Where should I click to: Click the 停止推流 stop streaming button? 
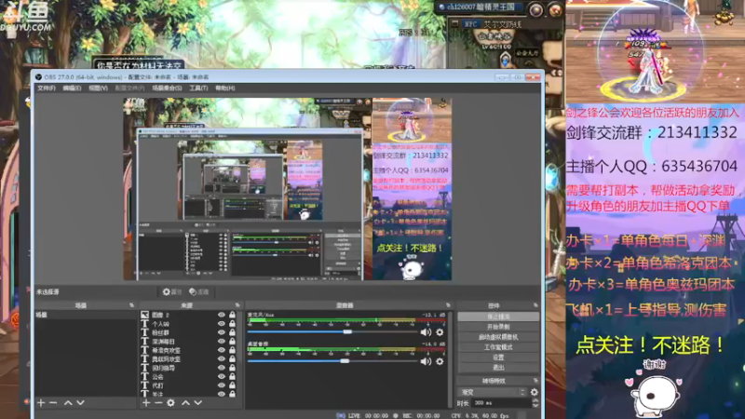498,317
